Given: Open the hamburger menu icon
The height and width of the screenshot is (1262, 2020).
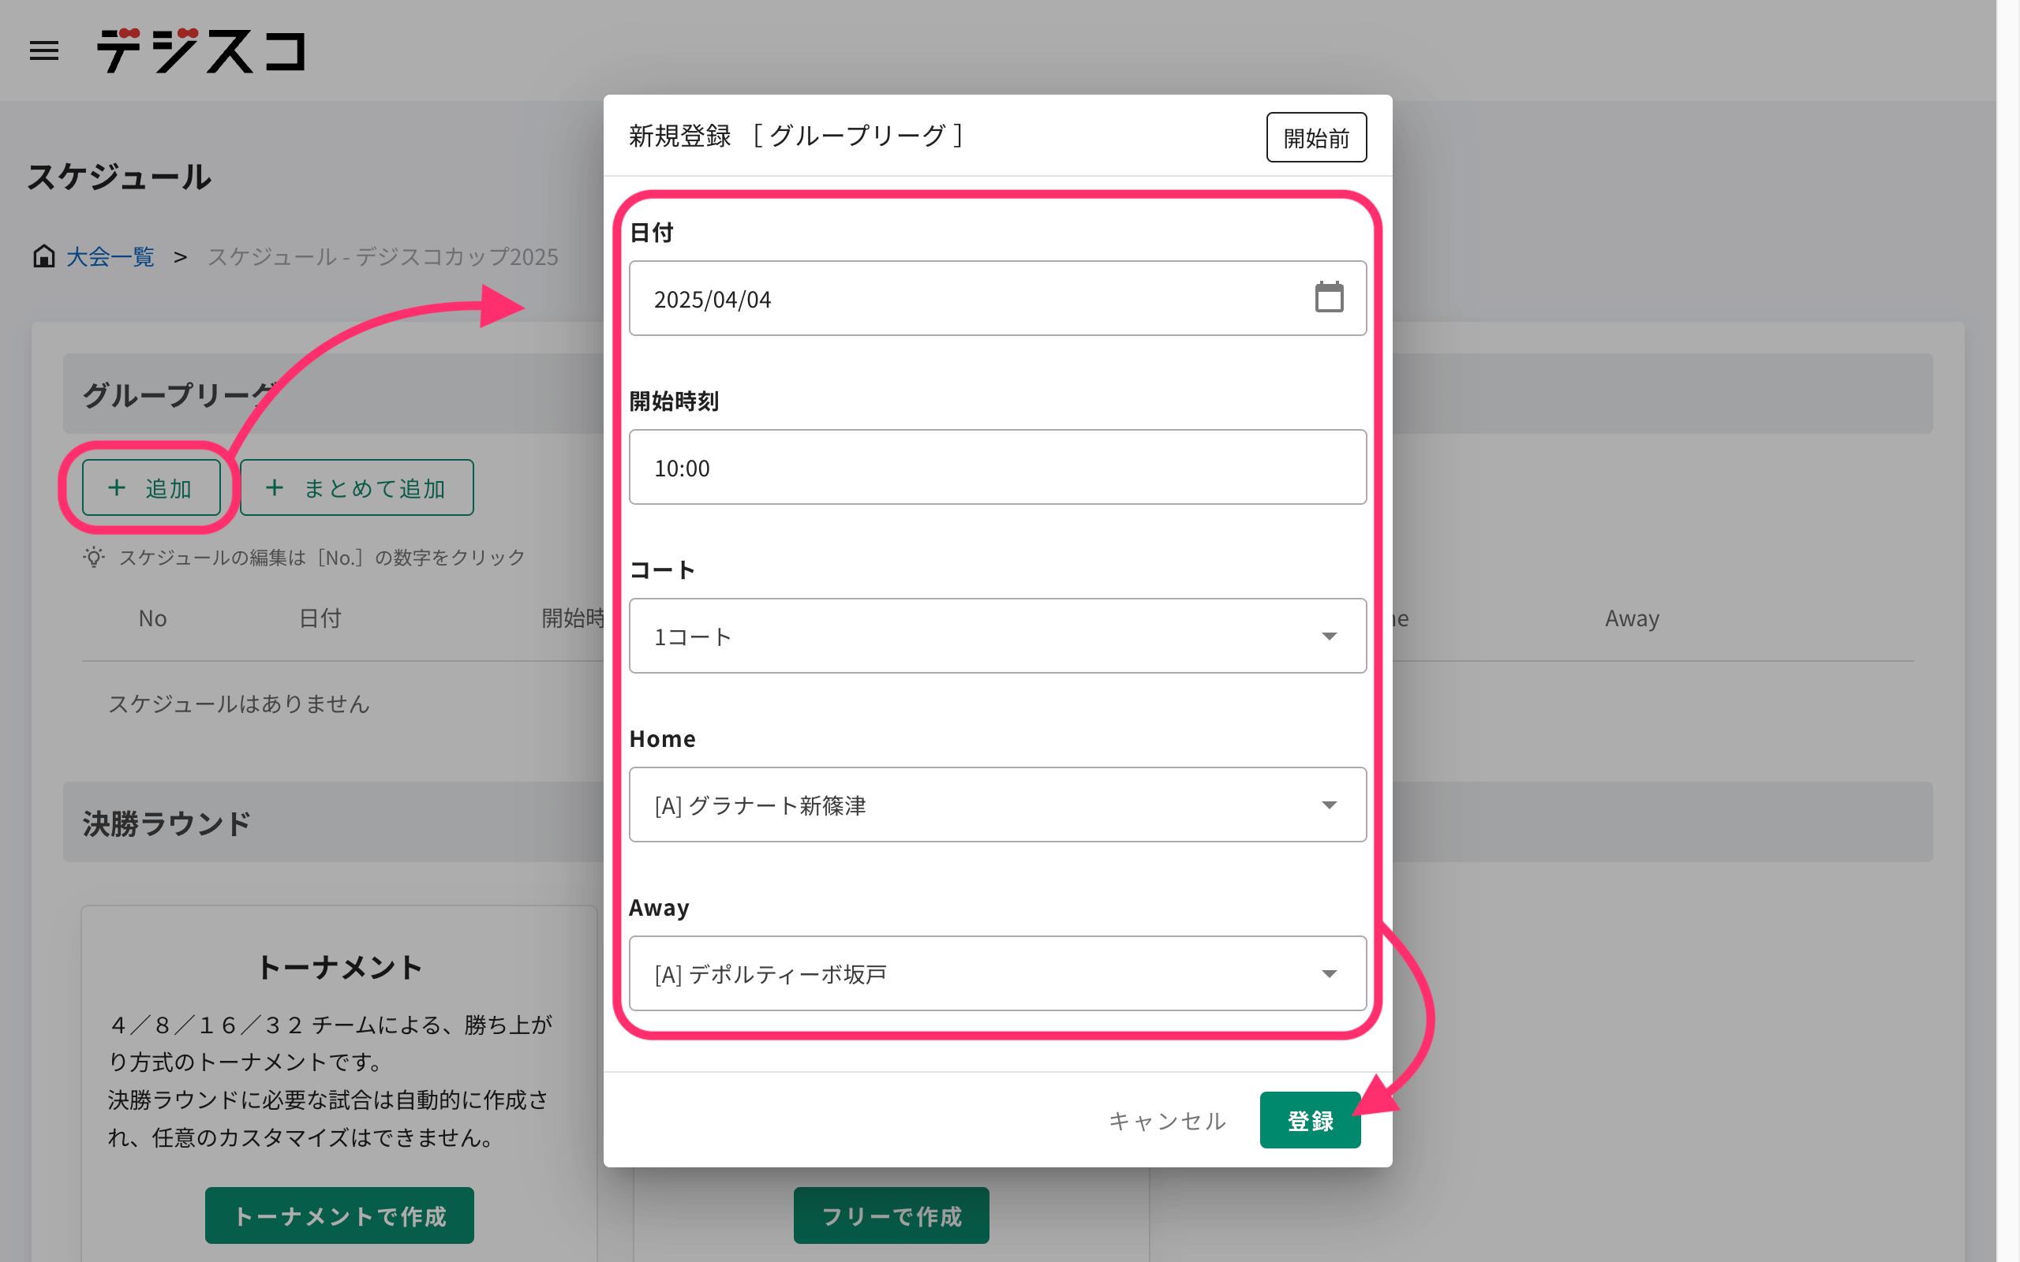Looking at the screenshot, I should tap(43, 51).
